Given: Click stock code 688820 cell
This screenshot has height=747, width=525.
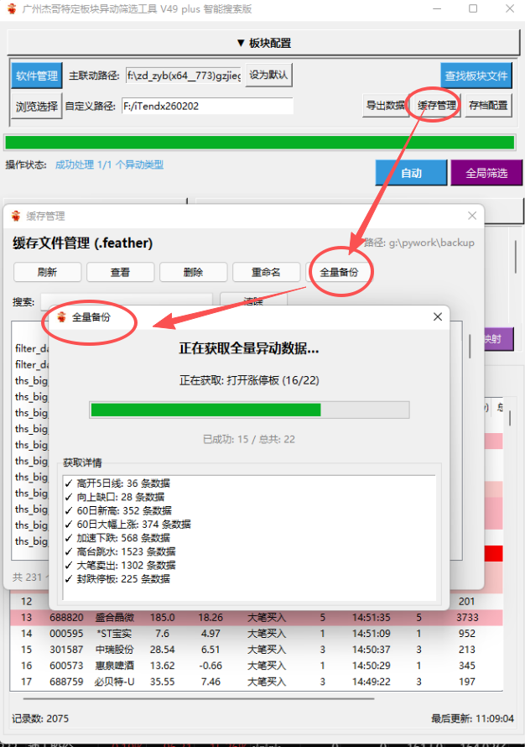Looking at the screenshot, I should click(66, 618).
